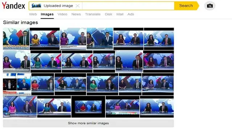Focus the search text field

coord(128,6)
